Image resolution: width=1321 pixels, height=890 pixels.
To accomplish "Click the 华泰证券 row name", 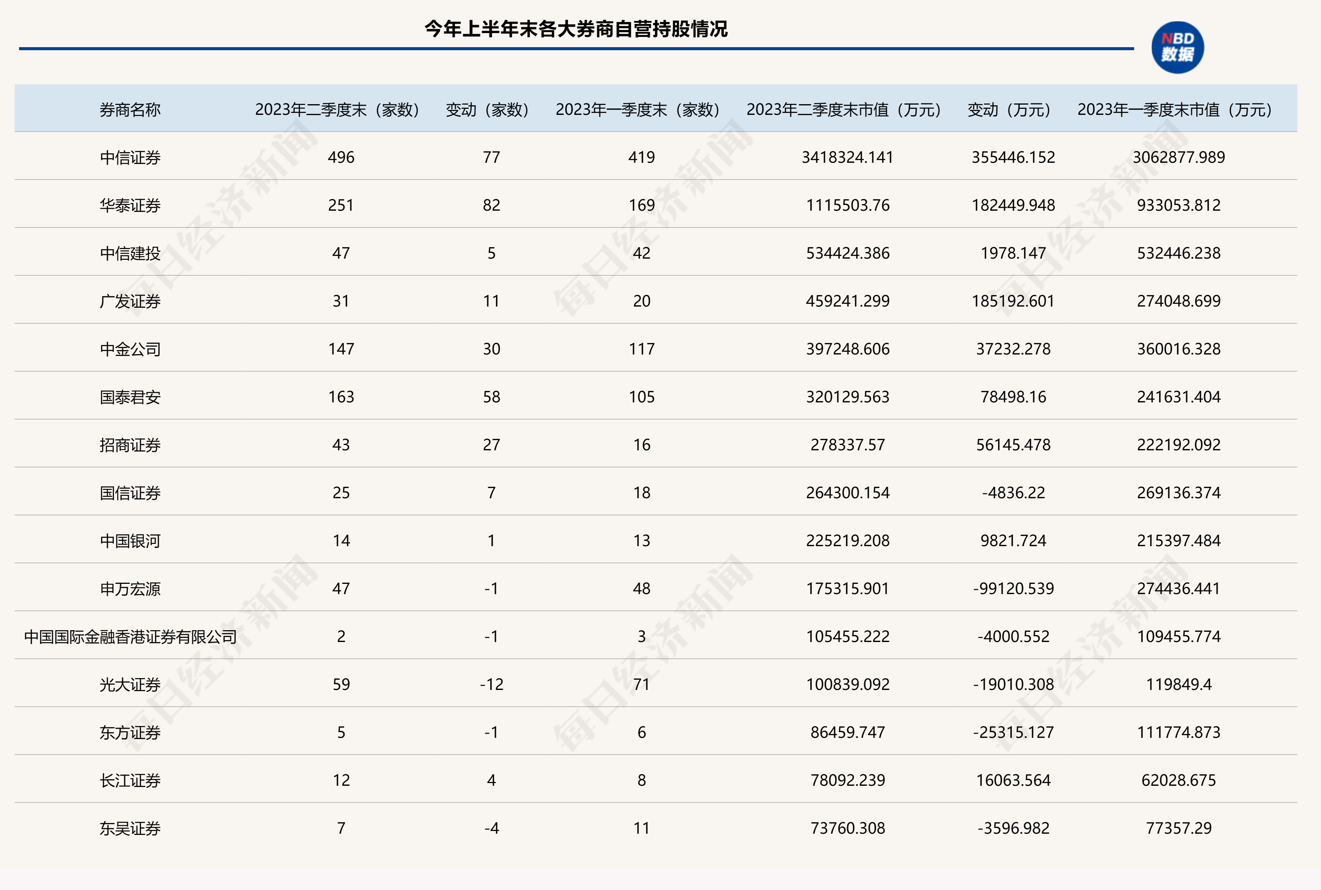I will point(130,205).
